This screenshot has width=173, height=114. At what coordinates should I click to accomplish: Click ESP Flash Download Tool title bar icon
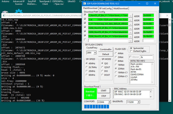pyautogui.click(x=84, y=3)
